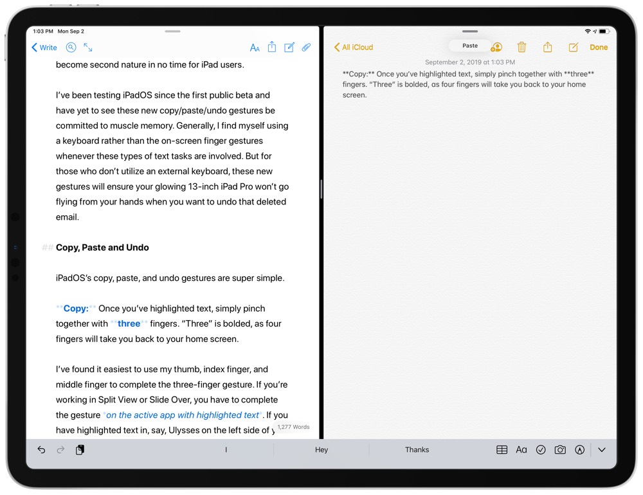Create a new sheet with compose icon

pos(289,47)
